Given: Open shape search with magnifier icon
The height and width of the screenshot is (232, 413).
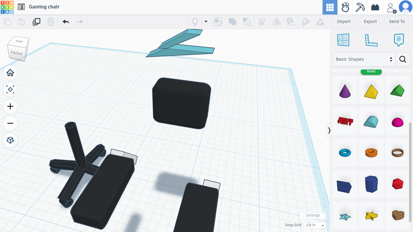Looking at the screenshot, I should tap(403, 59).
